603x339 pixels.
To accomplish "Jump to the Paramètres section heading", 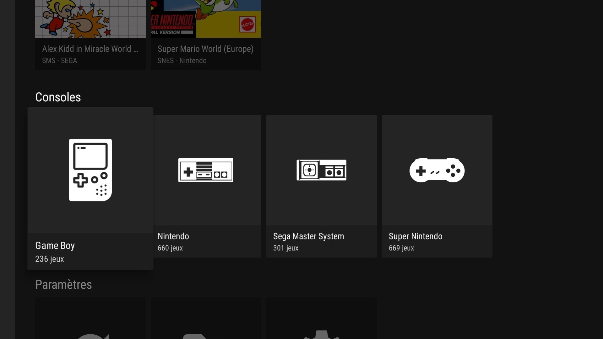I will 63,285.
